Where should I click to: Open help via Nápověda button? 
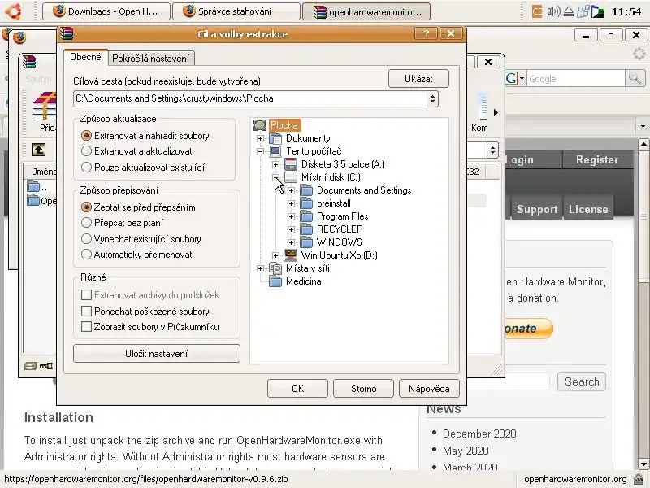click(429, 389)
